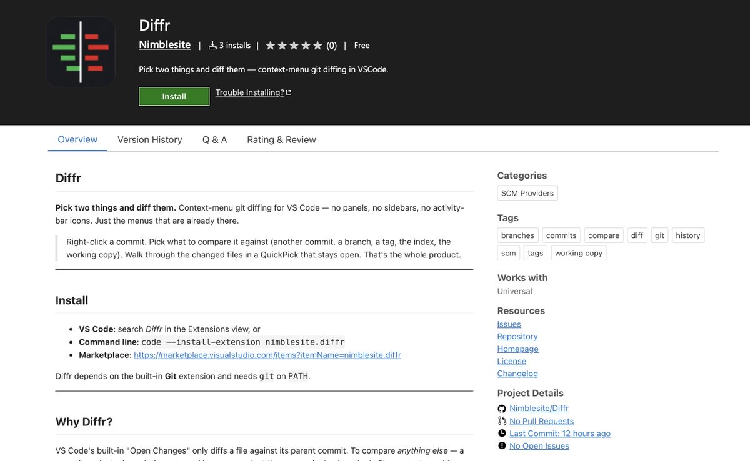Click the five-star rating icons
Screen dimensions: 750x461
(x=294, y=45)
